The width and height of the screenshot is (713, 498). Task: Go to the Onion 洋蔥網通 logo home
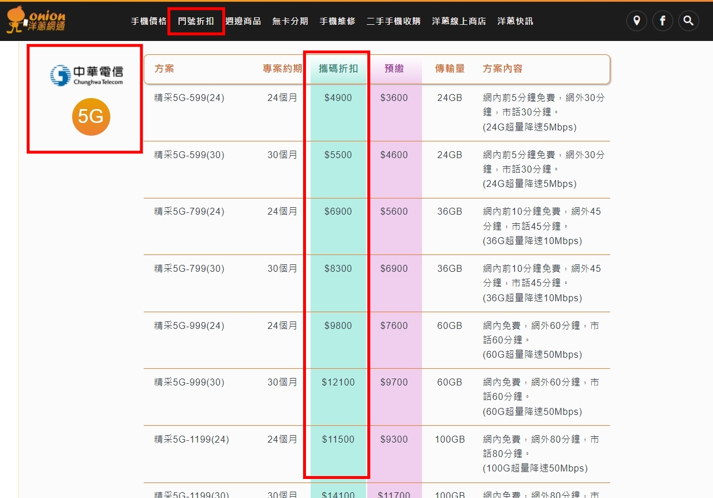pyautogui.click(x=36, y=20)
